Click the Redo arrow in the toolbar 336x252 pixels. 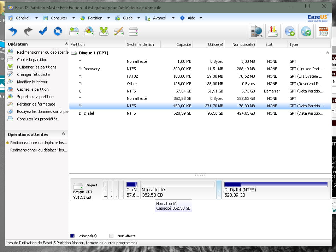pyautogui.click(x=28, y=31)
